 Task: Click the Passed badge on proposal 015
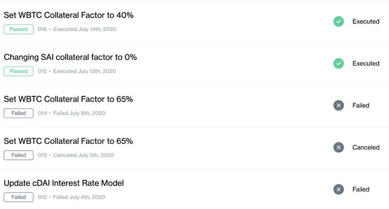click(x=18, y=71)
